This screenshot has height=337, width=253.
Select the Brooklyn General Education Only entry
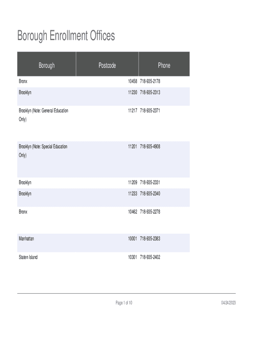pyautogui.click(x=43, y=115)
